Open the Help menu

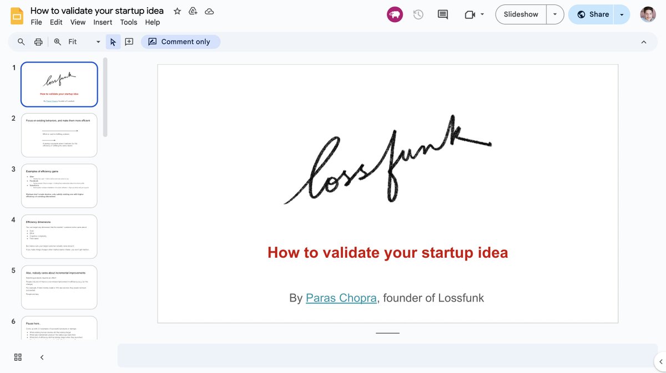pyautogui.click(x=153, y=22)
